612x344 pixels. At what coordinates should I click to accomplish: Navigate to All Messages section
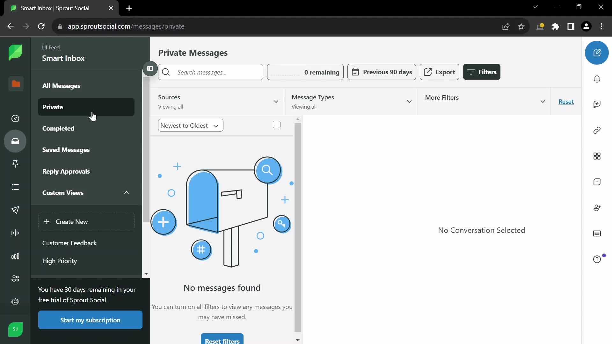point(62,85)
